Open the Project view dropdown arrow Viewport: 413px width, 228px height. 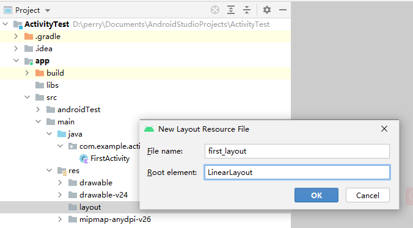click(48, 10)
